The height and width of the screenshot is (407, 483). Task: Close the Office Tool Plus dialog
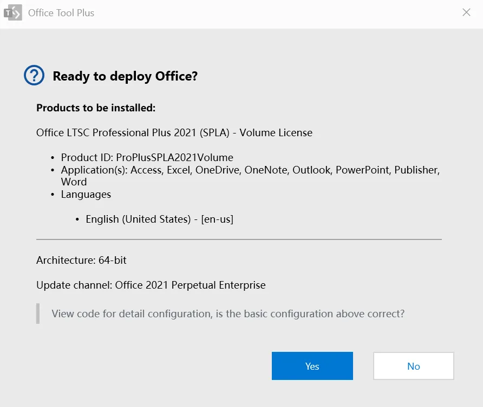(466, 12)
